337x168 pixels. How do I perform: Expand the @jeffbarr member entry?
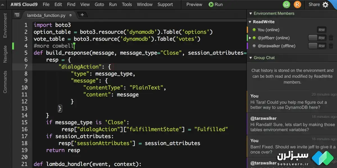click(250, 38)
